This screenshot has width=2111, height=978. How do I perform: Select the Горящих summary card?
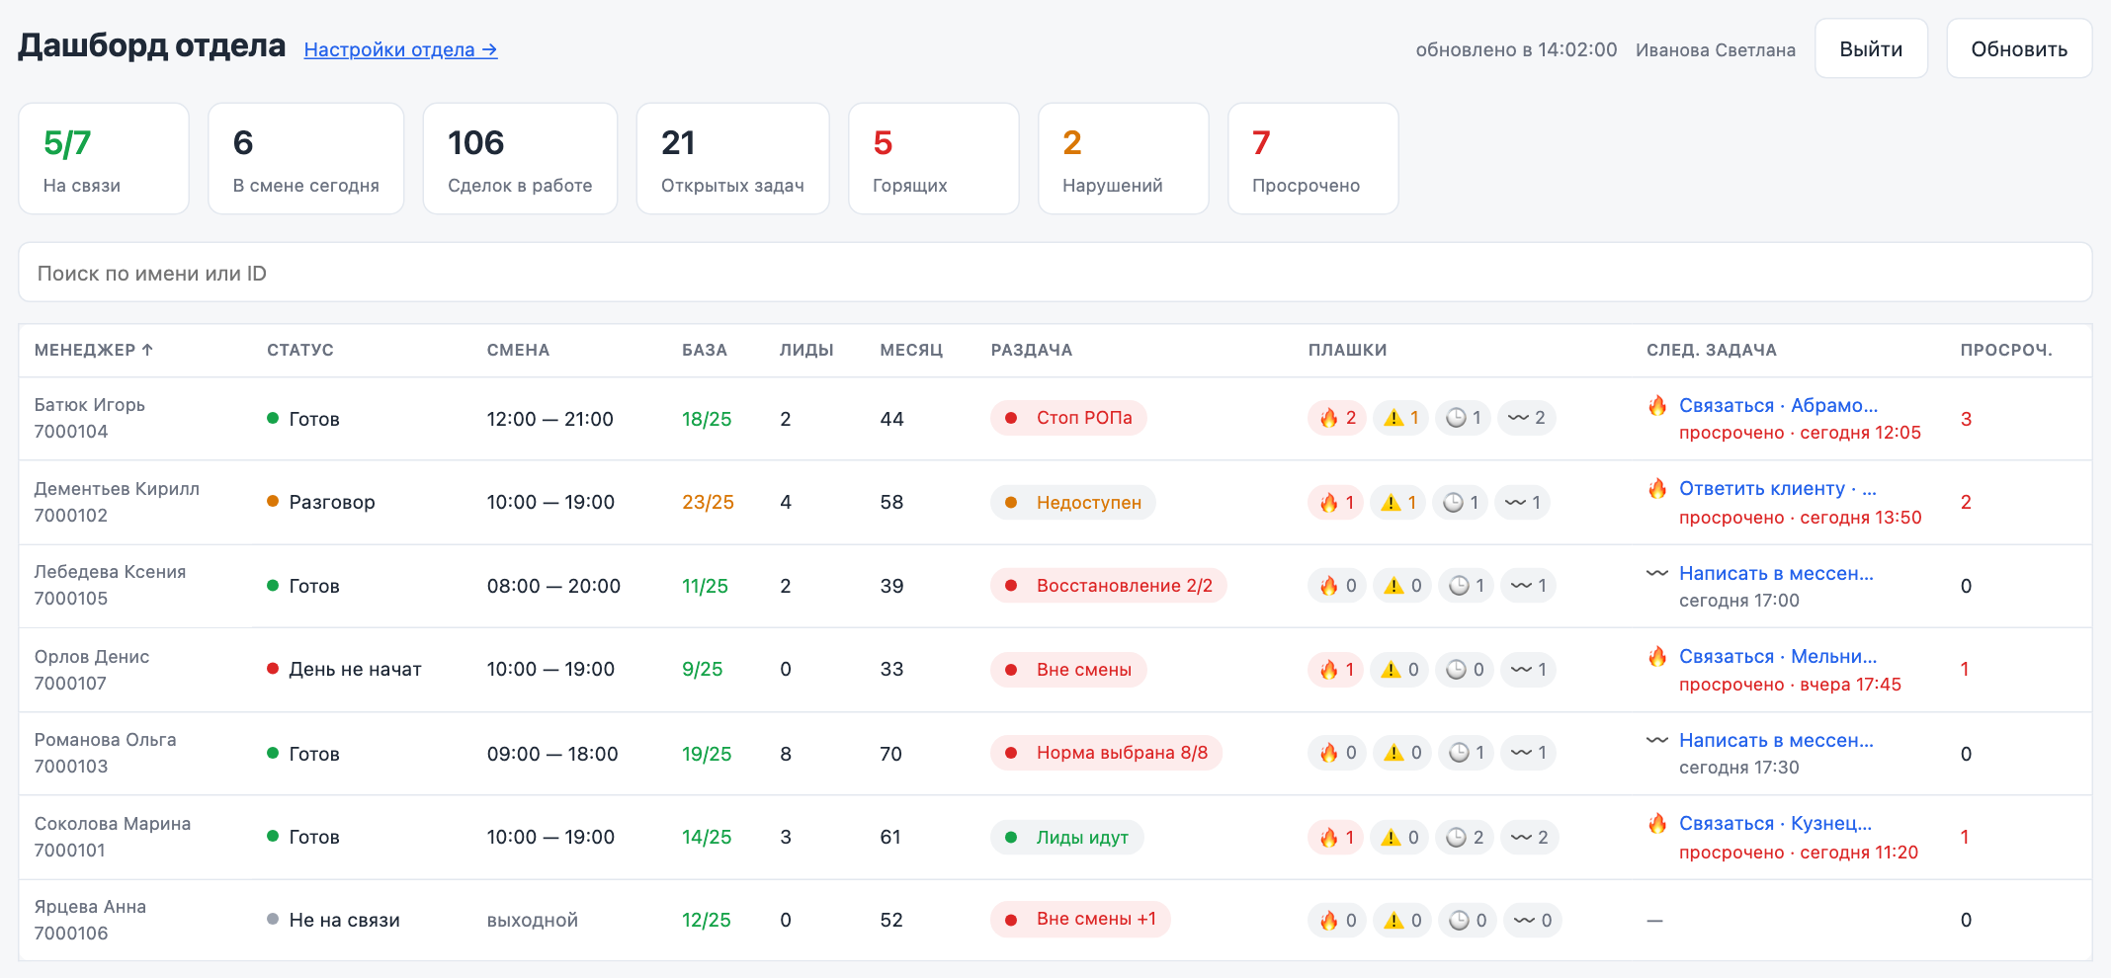(x=934, y=158)
